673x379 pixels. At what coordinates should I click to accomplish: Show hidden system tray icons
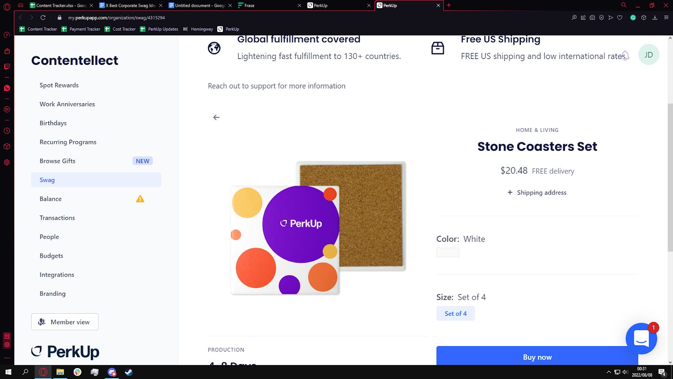(x=609, y=372)
